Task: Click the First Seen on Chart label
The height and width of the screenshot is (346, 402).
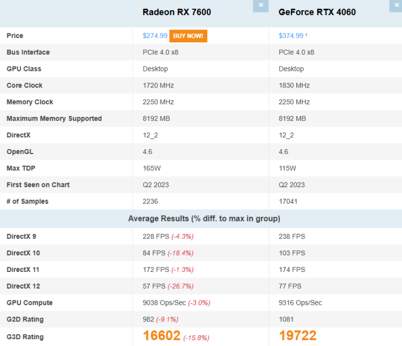Action: (38, 185)
